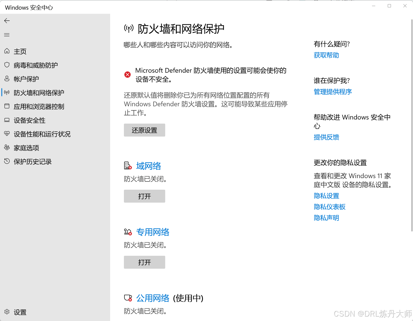This screenshot has height=321, width=413.
Task: Click the 隐私声明 link
Action: (x=326, y=218)
